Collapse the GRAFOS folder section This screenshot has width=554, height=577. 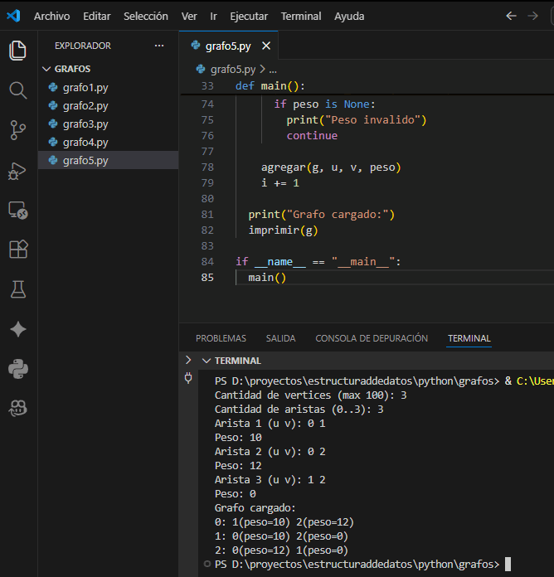click(46, 69)
